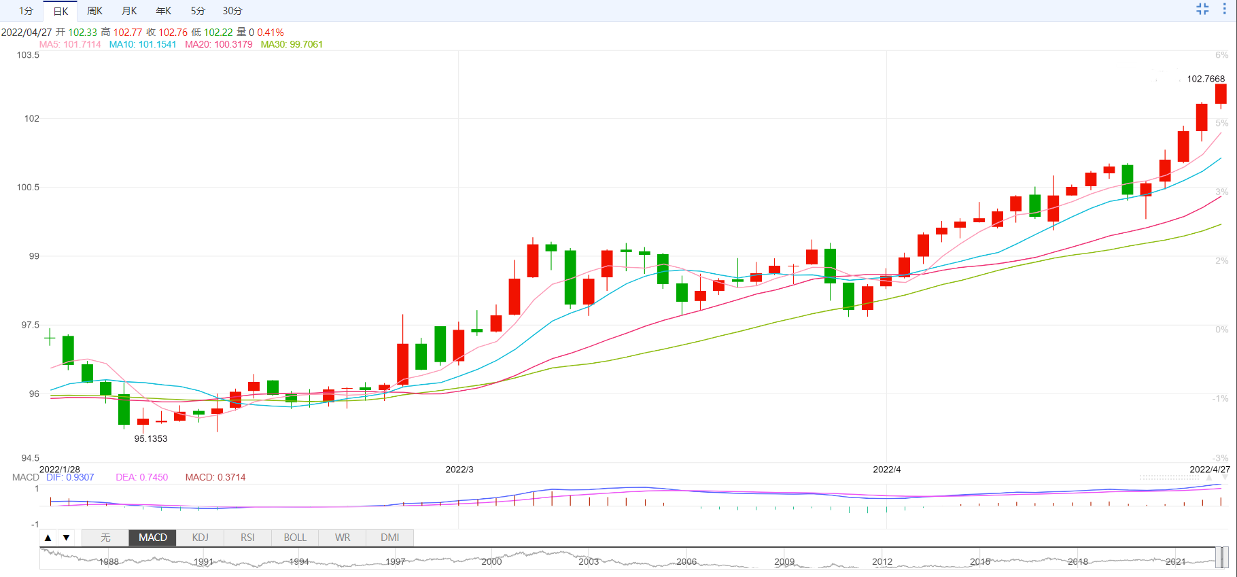Click the DEA: 0.7450 value label
This screenshot has height=577, width=1237.
tap(141, 477)
